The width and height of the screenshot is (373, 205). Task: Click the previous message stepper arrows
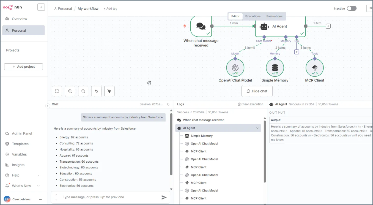(56, 197)
